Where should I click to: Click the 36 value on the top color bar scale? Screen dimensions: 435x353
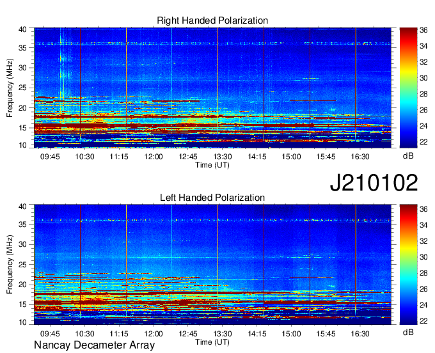coord(423,30)
